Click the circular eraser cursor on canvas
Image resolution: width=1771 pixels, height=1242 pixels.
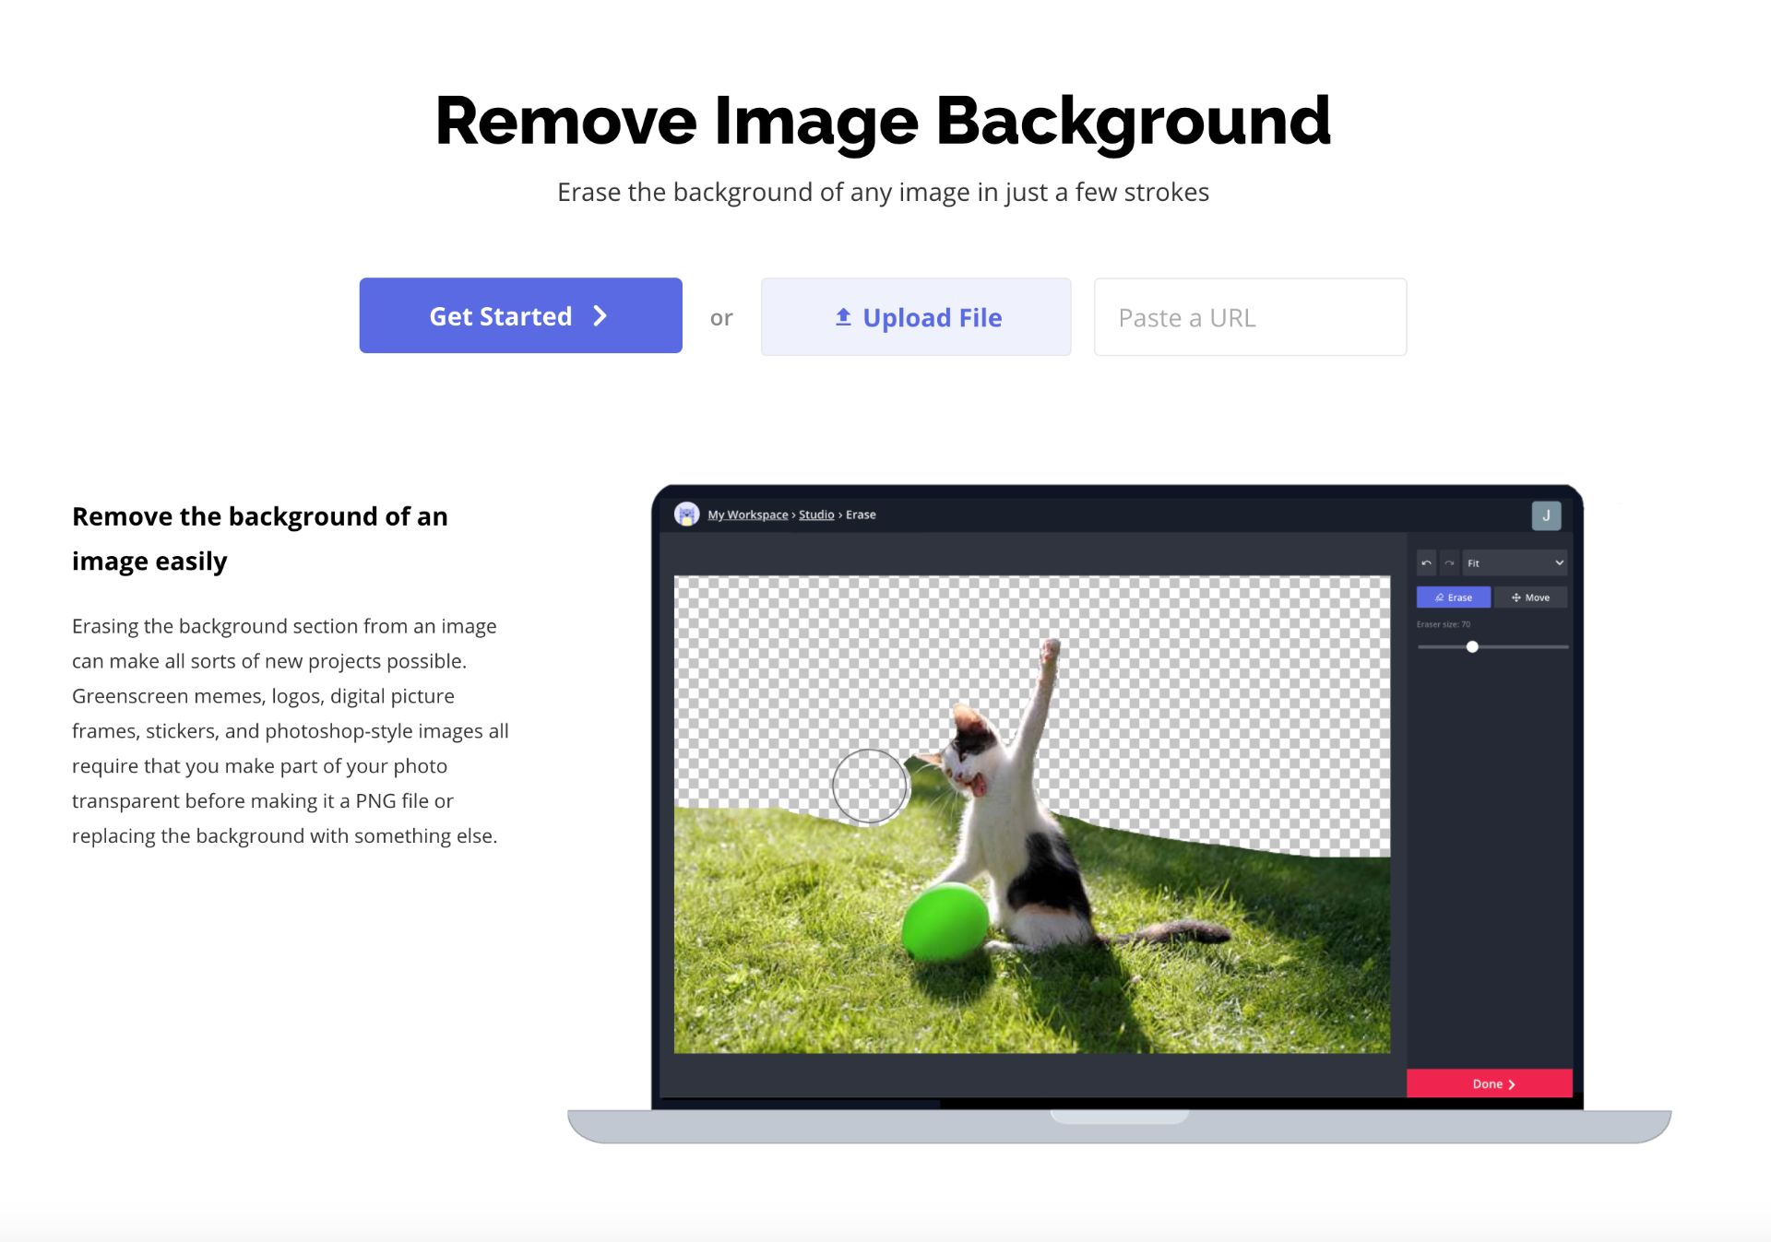pos(870,786)
